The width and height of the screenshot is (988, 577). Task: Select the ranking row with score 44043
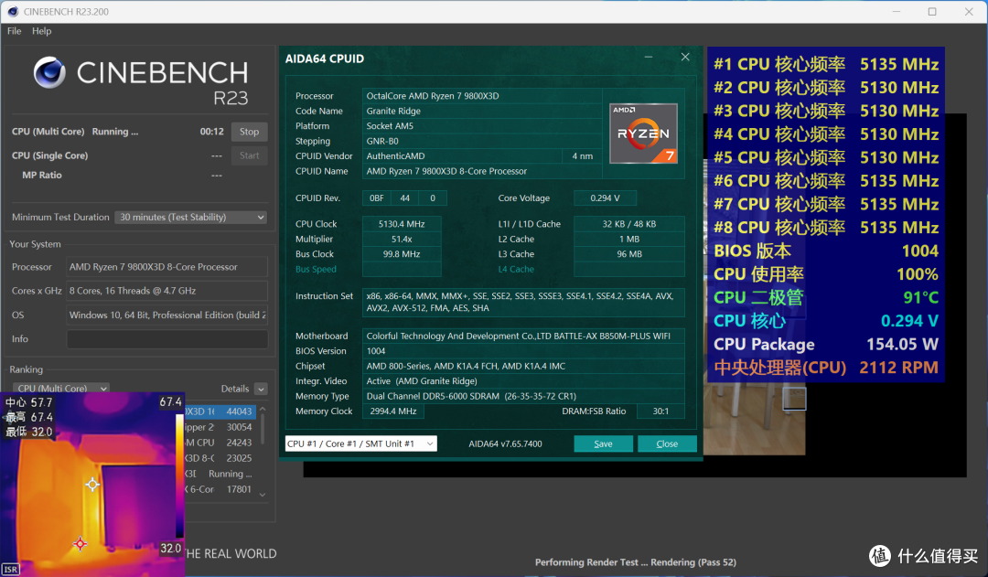click(x=220, y=411)
